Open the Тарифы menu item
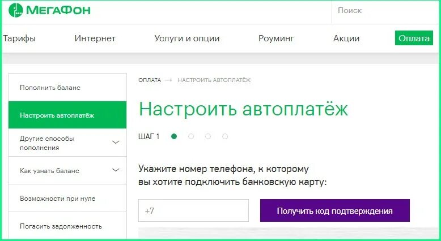The width and height of the screenshot is (441, 241). 19,38
